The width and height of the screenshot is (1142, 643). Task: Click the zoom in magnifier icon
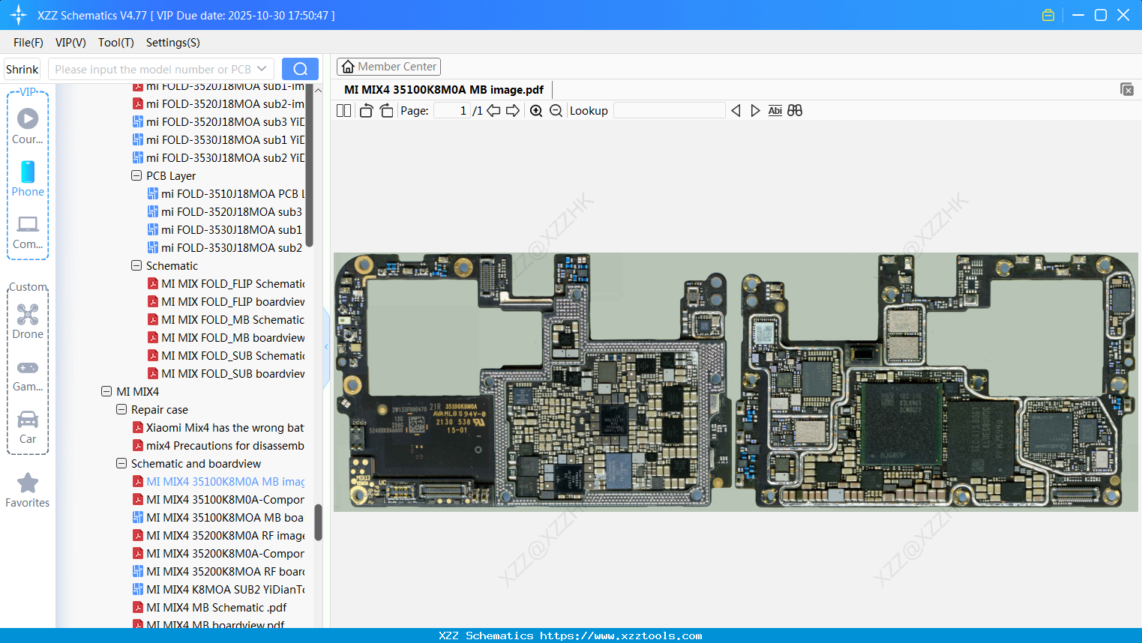(536, 111)
